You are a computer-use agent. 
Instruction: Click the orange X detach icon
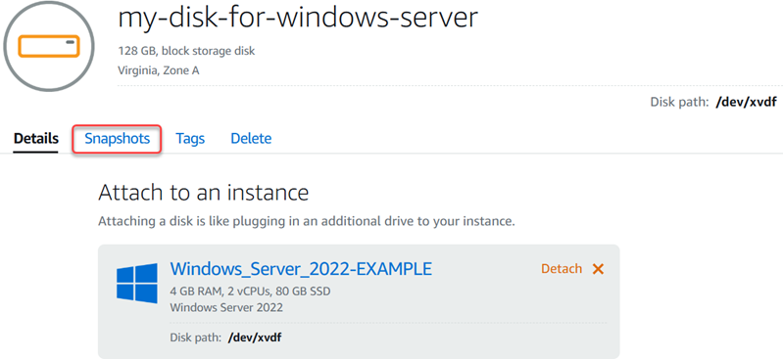coord(598,269)
